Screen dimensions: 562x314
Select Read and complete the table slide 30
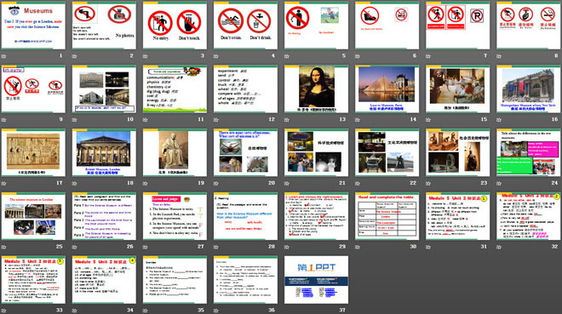click(x=387, y=216)
